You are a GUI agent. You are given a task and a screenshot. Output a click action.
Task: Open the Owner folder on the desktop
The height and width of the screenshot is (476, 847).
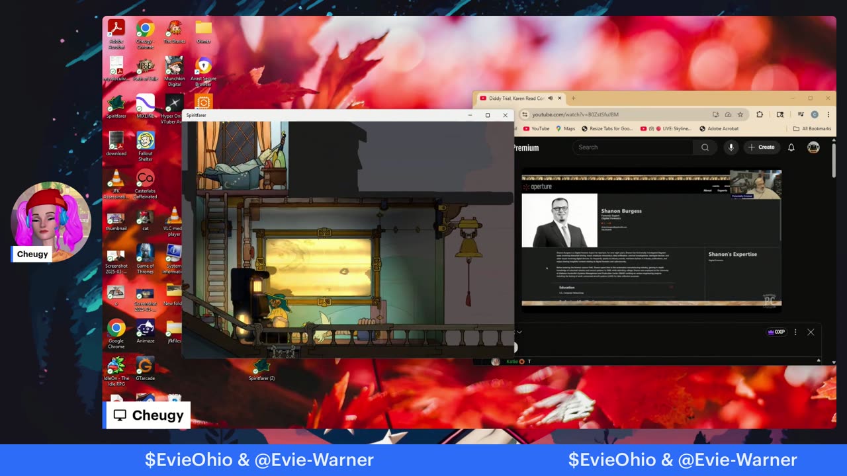point(203,32)
